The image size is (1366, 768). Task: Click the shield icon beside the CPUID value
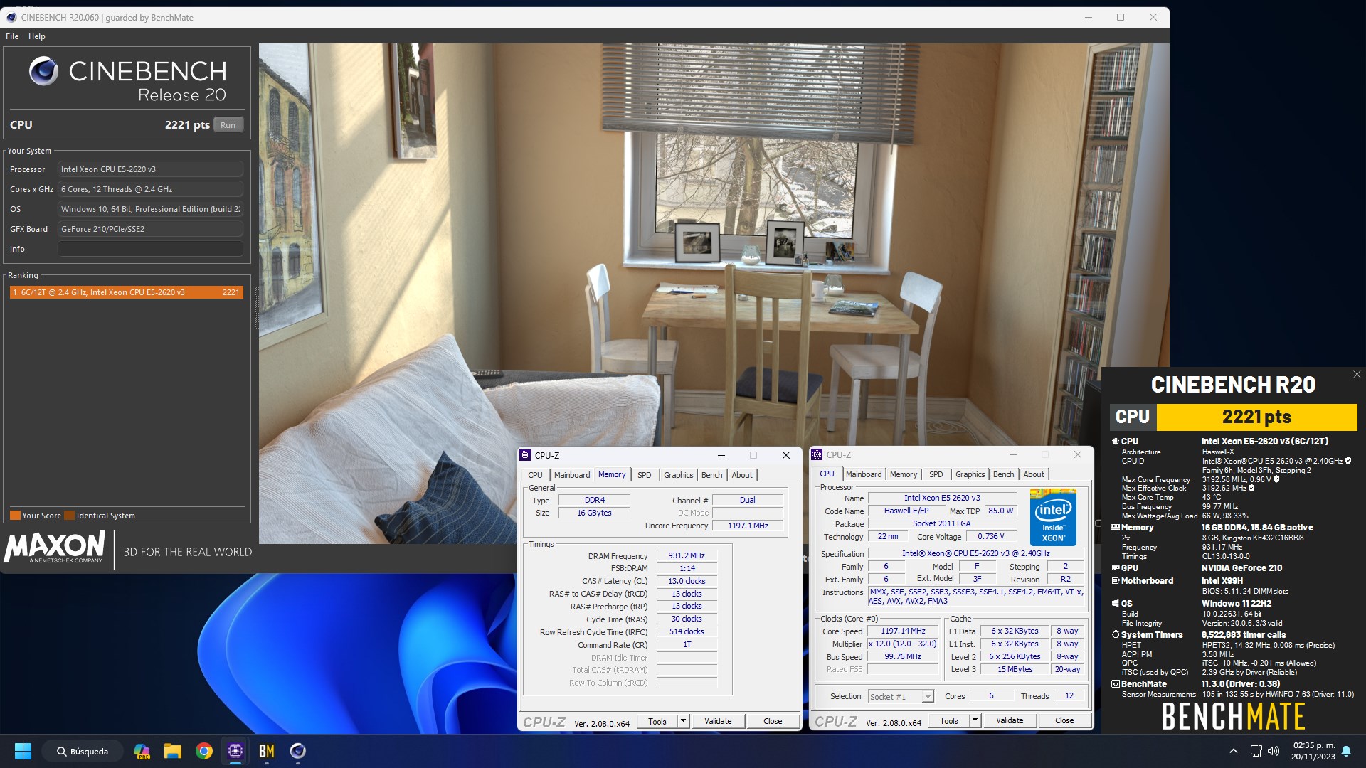pos(1348,461)
